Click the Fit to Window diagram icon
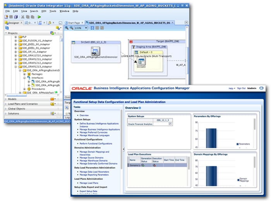 point(93,28)
